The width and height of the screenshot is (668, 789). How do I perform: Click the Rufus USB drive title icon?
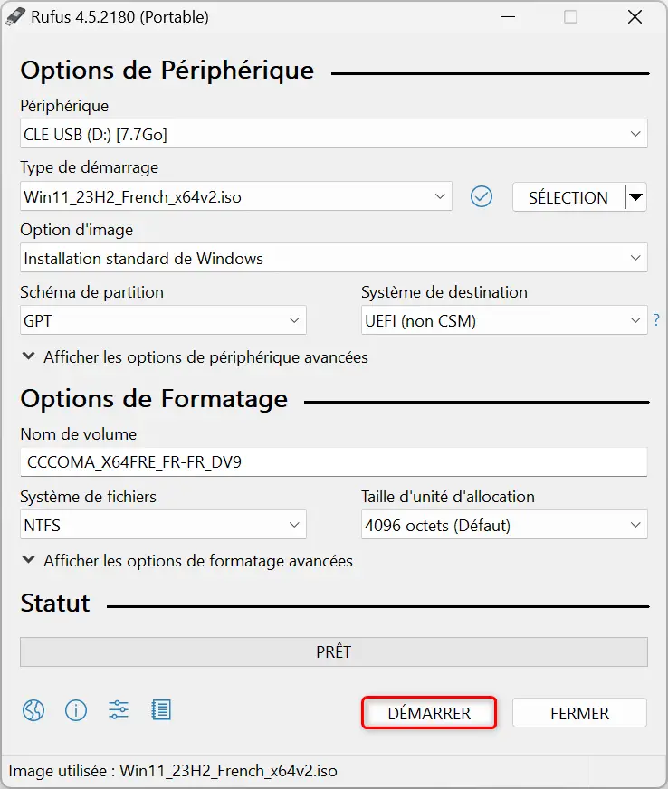(15, 16)
